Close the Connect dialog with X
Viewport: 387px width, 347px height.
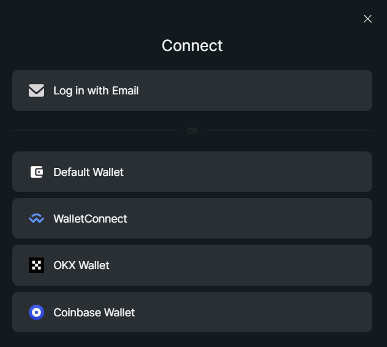367,19
